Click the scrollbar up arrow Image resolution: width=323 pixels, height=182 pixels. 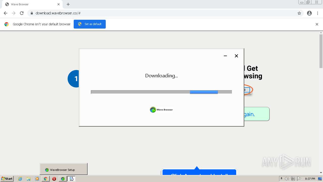[x=321, y=33]
